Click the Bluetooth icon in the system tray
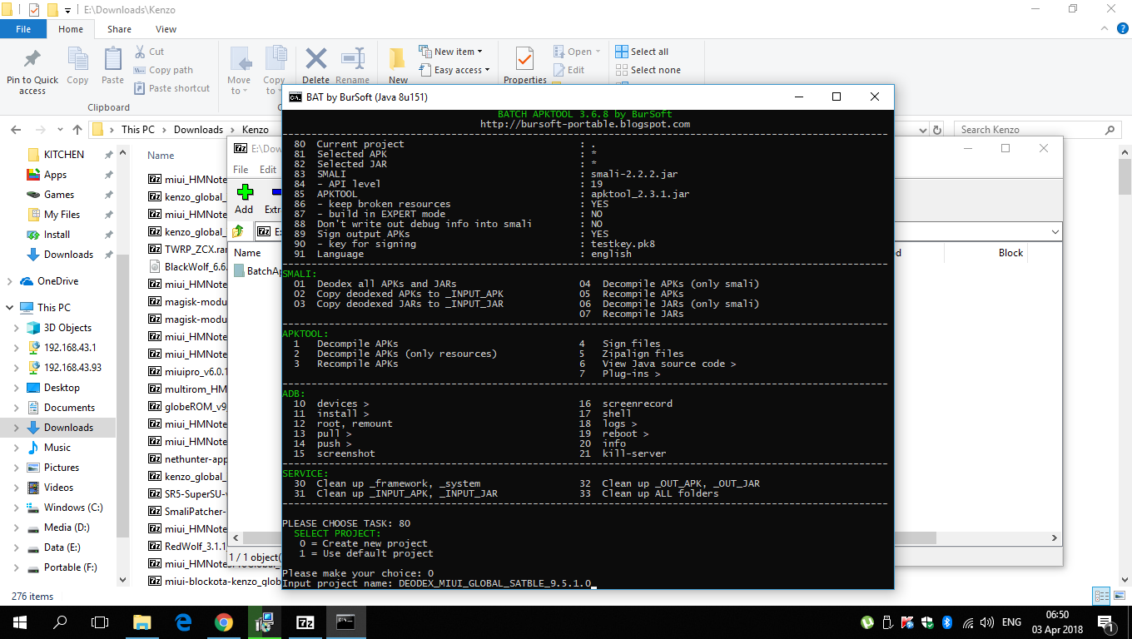 point(947,622)
